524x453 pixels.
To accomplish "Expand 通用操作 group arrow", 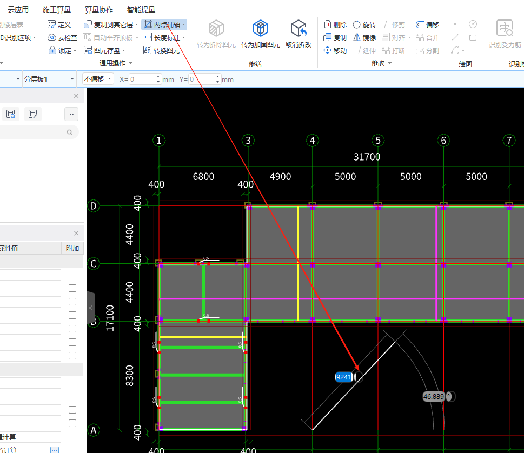I will click(x=131, y=63).
